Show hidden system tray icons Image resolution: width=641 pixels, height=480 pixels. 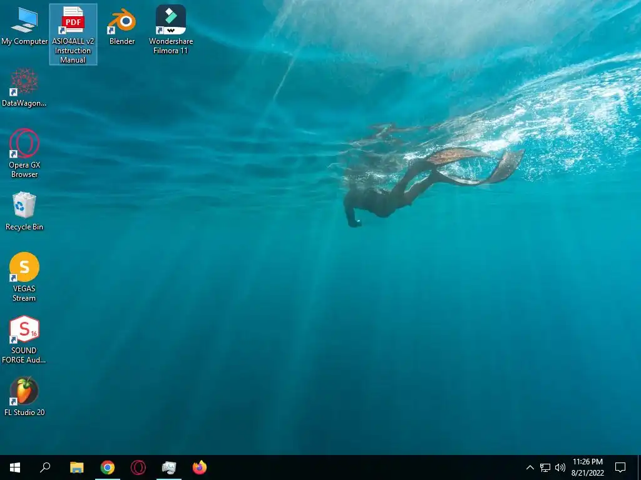coord(530,467)
